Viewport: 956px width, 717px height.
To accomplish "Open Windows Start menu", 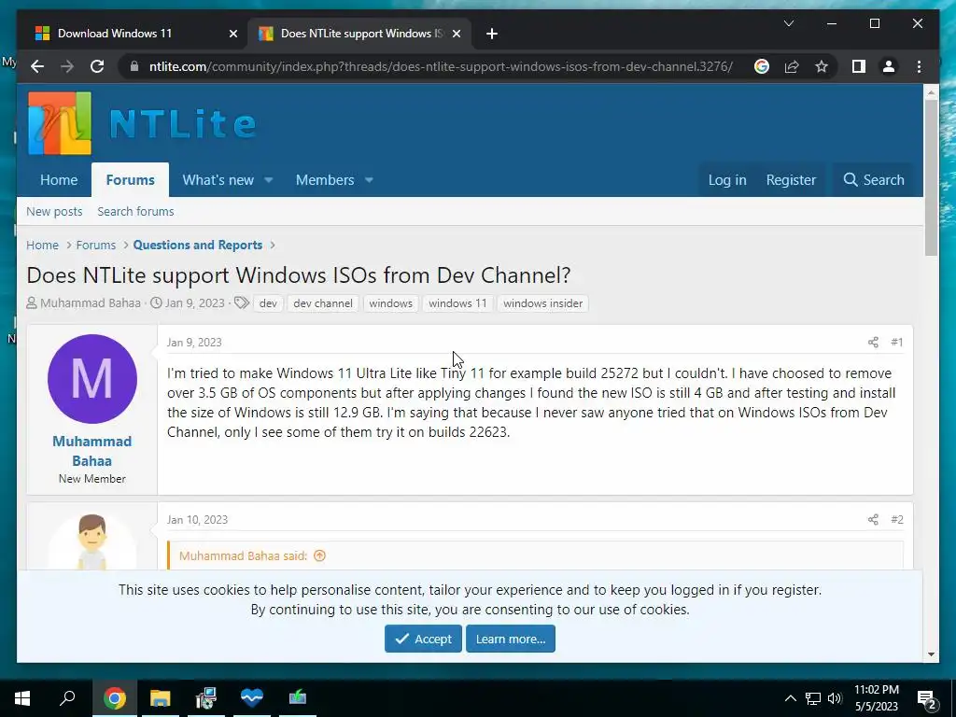I will [22, 698].
